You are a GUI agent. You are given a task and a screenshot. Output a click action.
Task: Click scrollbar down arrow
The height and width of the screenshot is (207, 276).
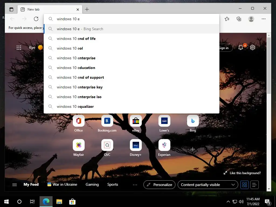(269, 189)
